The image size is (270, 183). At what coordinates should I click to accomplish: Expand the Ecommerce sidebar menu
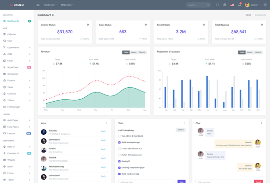(17, 48)
